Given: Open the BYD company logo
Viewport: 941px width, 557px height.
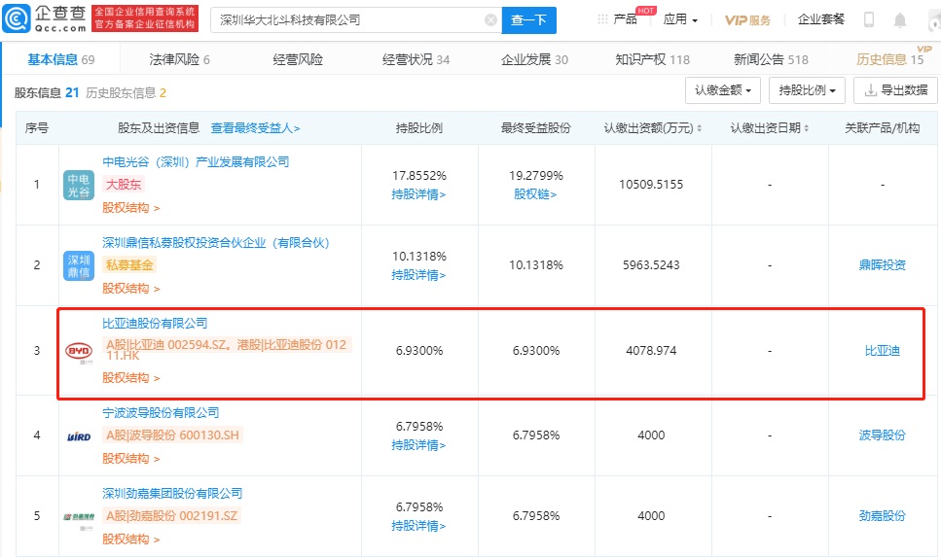Looking at the screenshot, I should [x=79, y=351].
